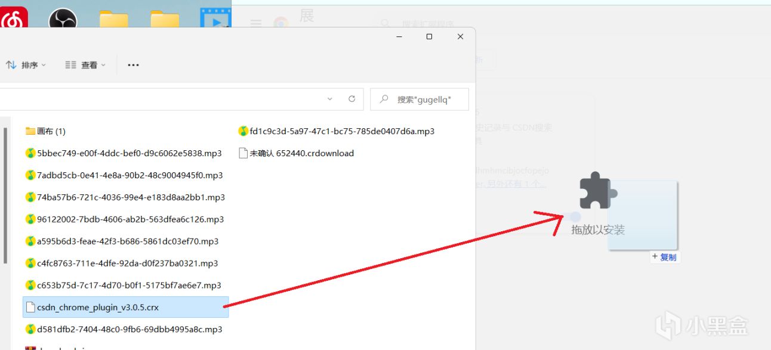Select file a595b6d3-feae-42f3-b686-5861dc03ef70.mp3
The width and height of the screenshot is (771, 350).
coord(122,241)
